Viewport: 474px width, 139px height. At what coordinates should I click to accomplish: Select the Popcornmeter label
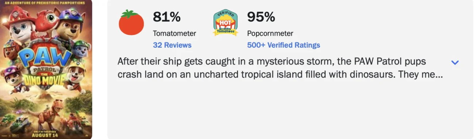tap(270, 33)
